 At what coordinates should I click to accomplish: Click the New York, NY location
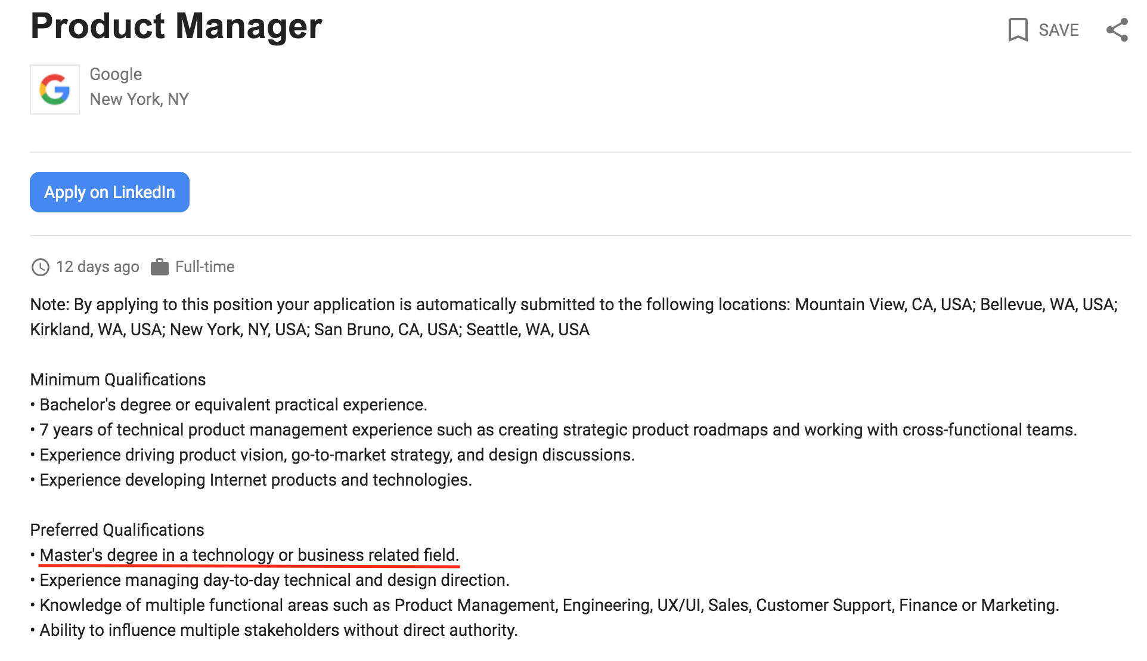click(139, 99)
